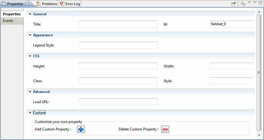Click into the Width input field
Screen dimensions: 264x140
point(231,66)
